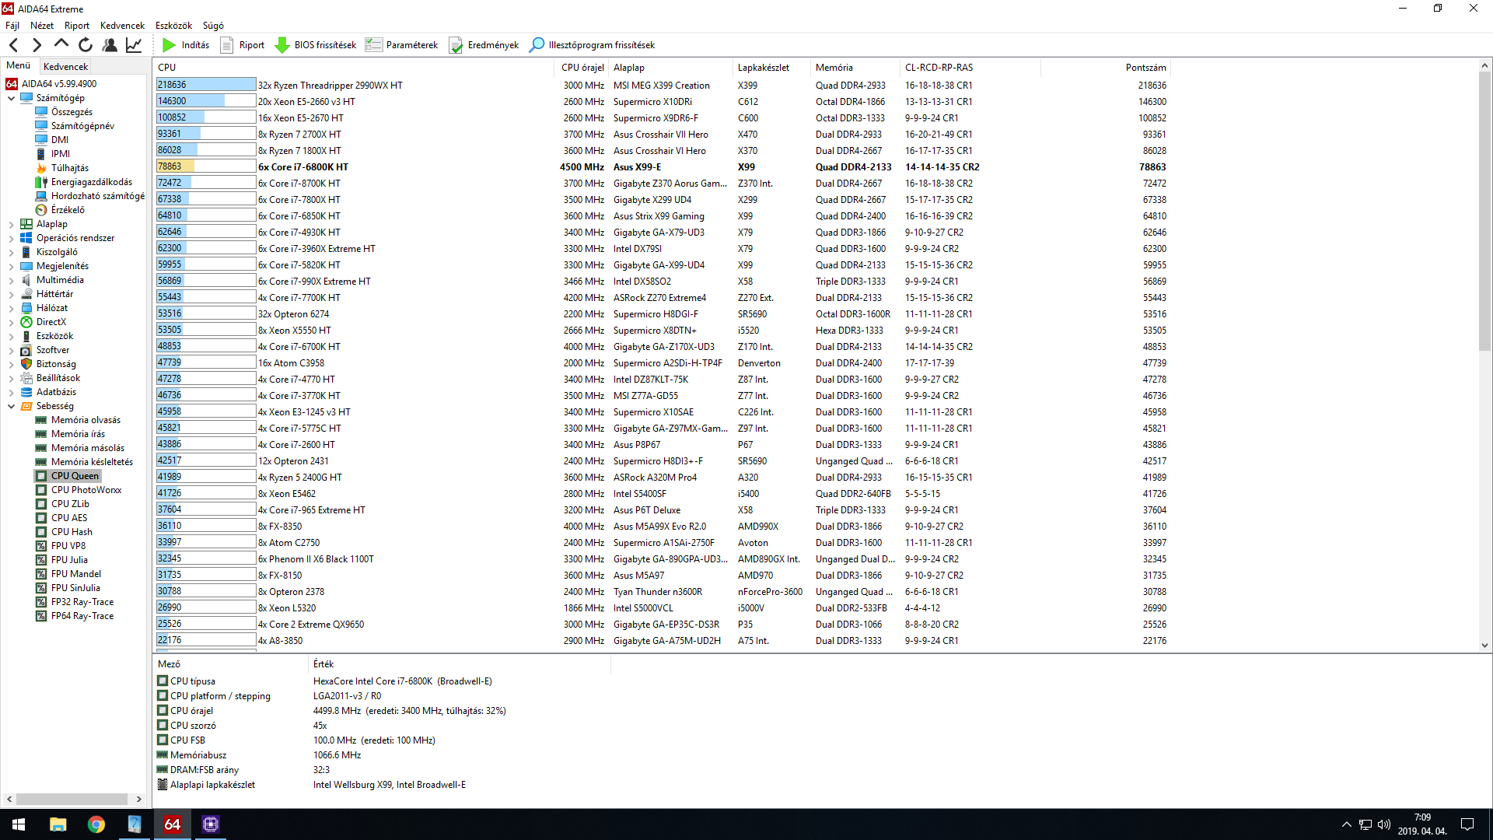This screenshot has width=1493, height=840.
Task: Select the FPU Julia benchmark item
Action: tap(69, 560)
